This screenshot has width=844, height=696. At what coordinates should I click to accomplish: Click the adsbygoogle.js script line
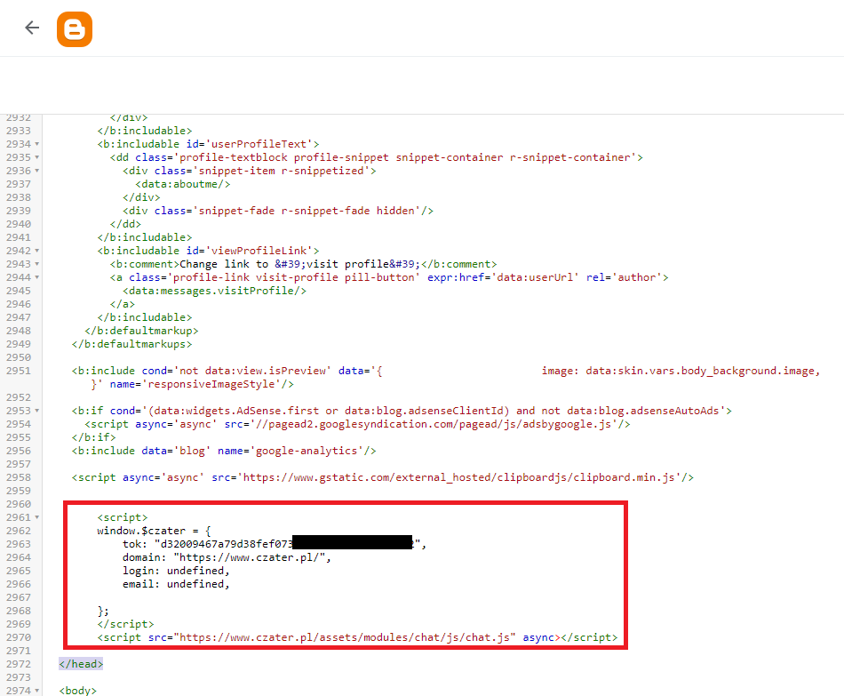[x=357, y=424]
